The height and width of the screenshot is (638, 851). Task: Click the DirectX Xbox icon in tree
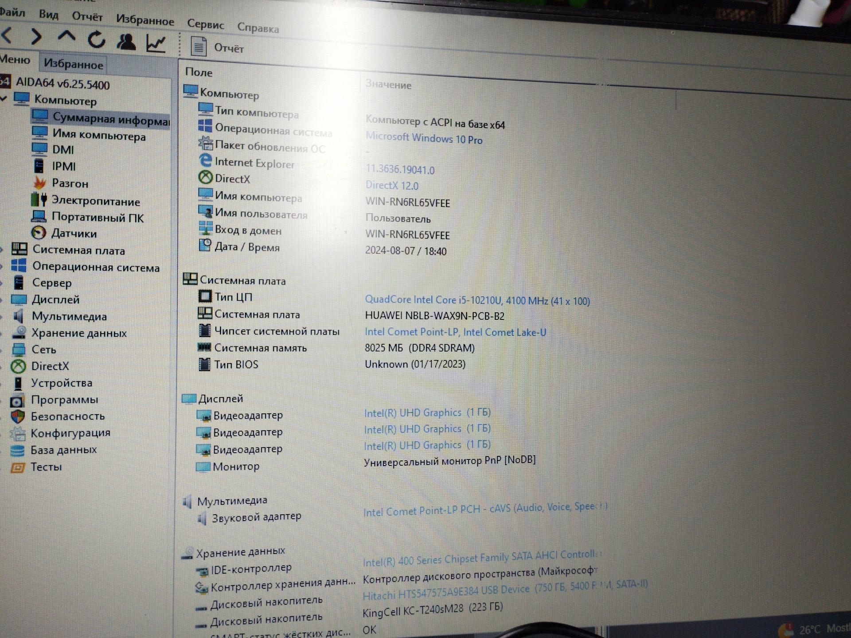coord(18,366)
